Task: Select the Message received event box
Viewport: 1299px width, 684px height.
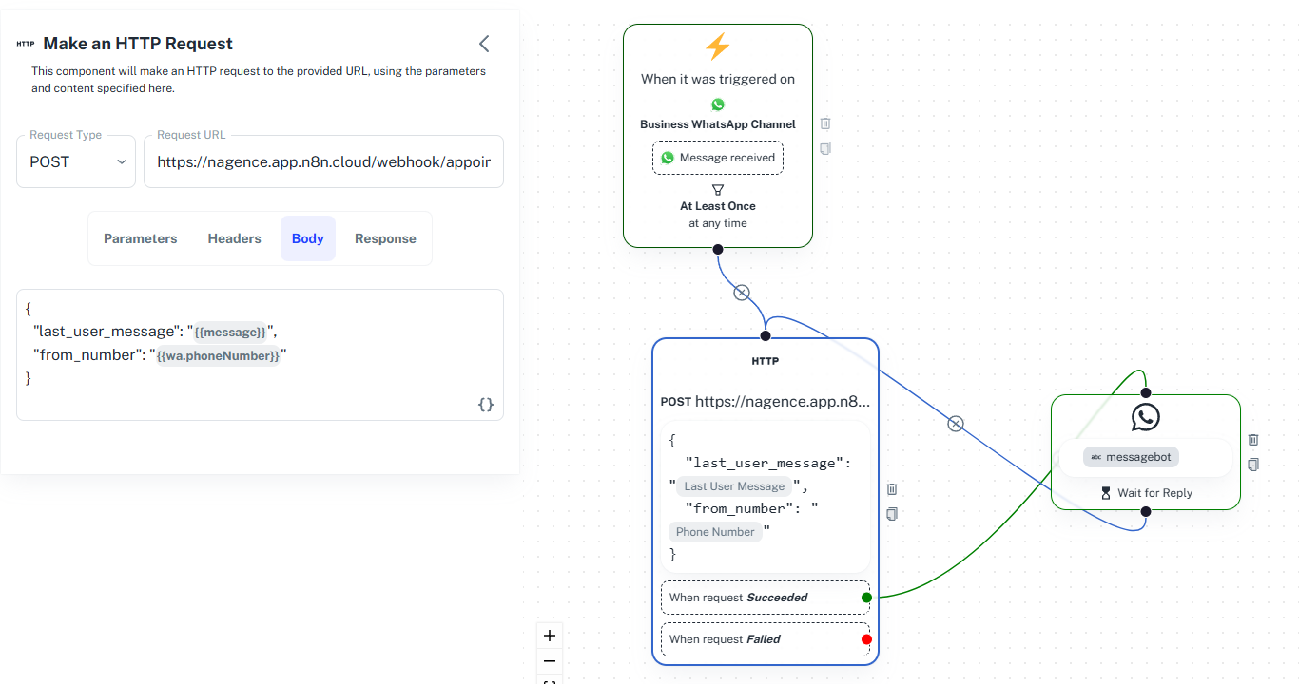Action: tap(718, 158)
